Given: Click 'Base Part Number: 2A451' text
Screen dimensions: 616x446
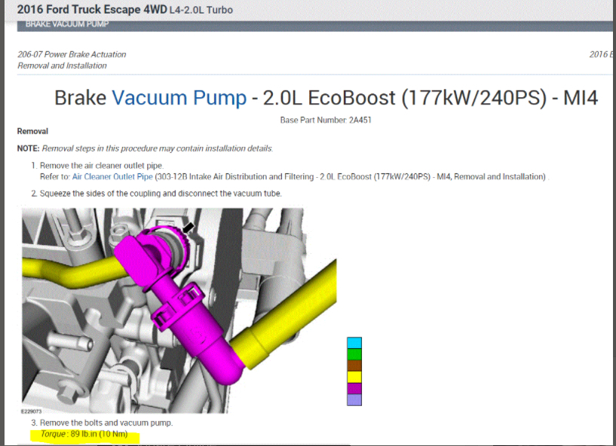Looking at the screenshot, I should [x=326, y=120].
